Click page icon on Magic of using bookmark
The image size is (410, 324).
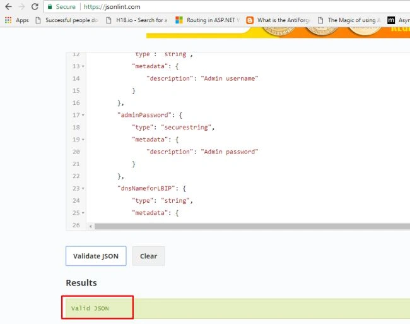[x=320, y=20]
